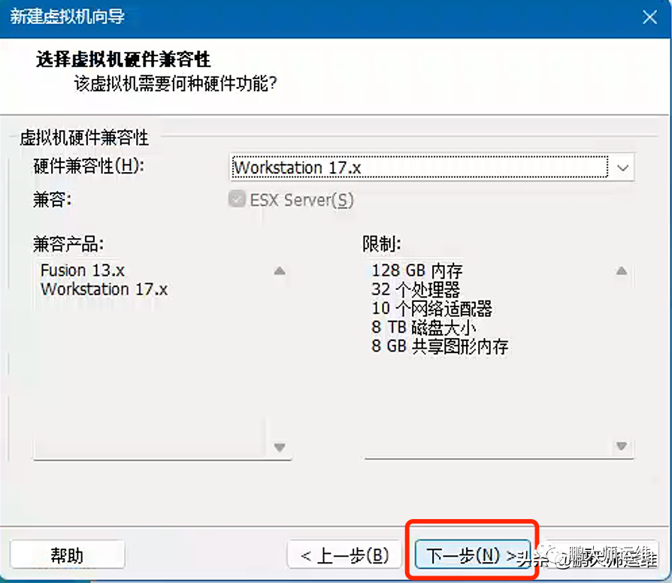Screen dimensions: 672x583
Task: Click the down scroll arrow in 限制 list
Action: click(x=622, y=446)
